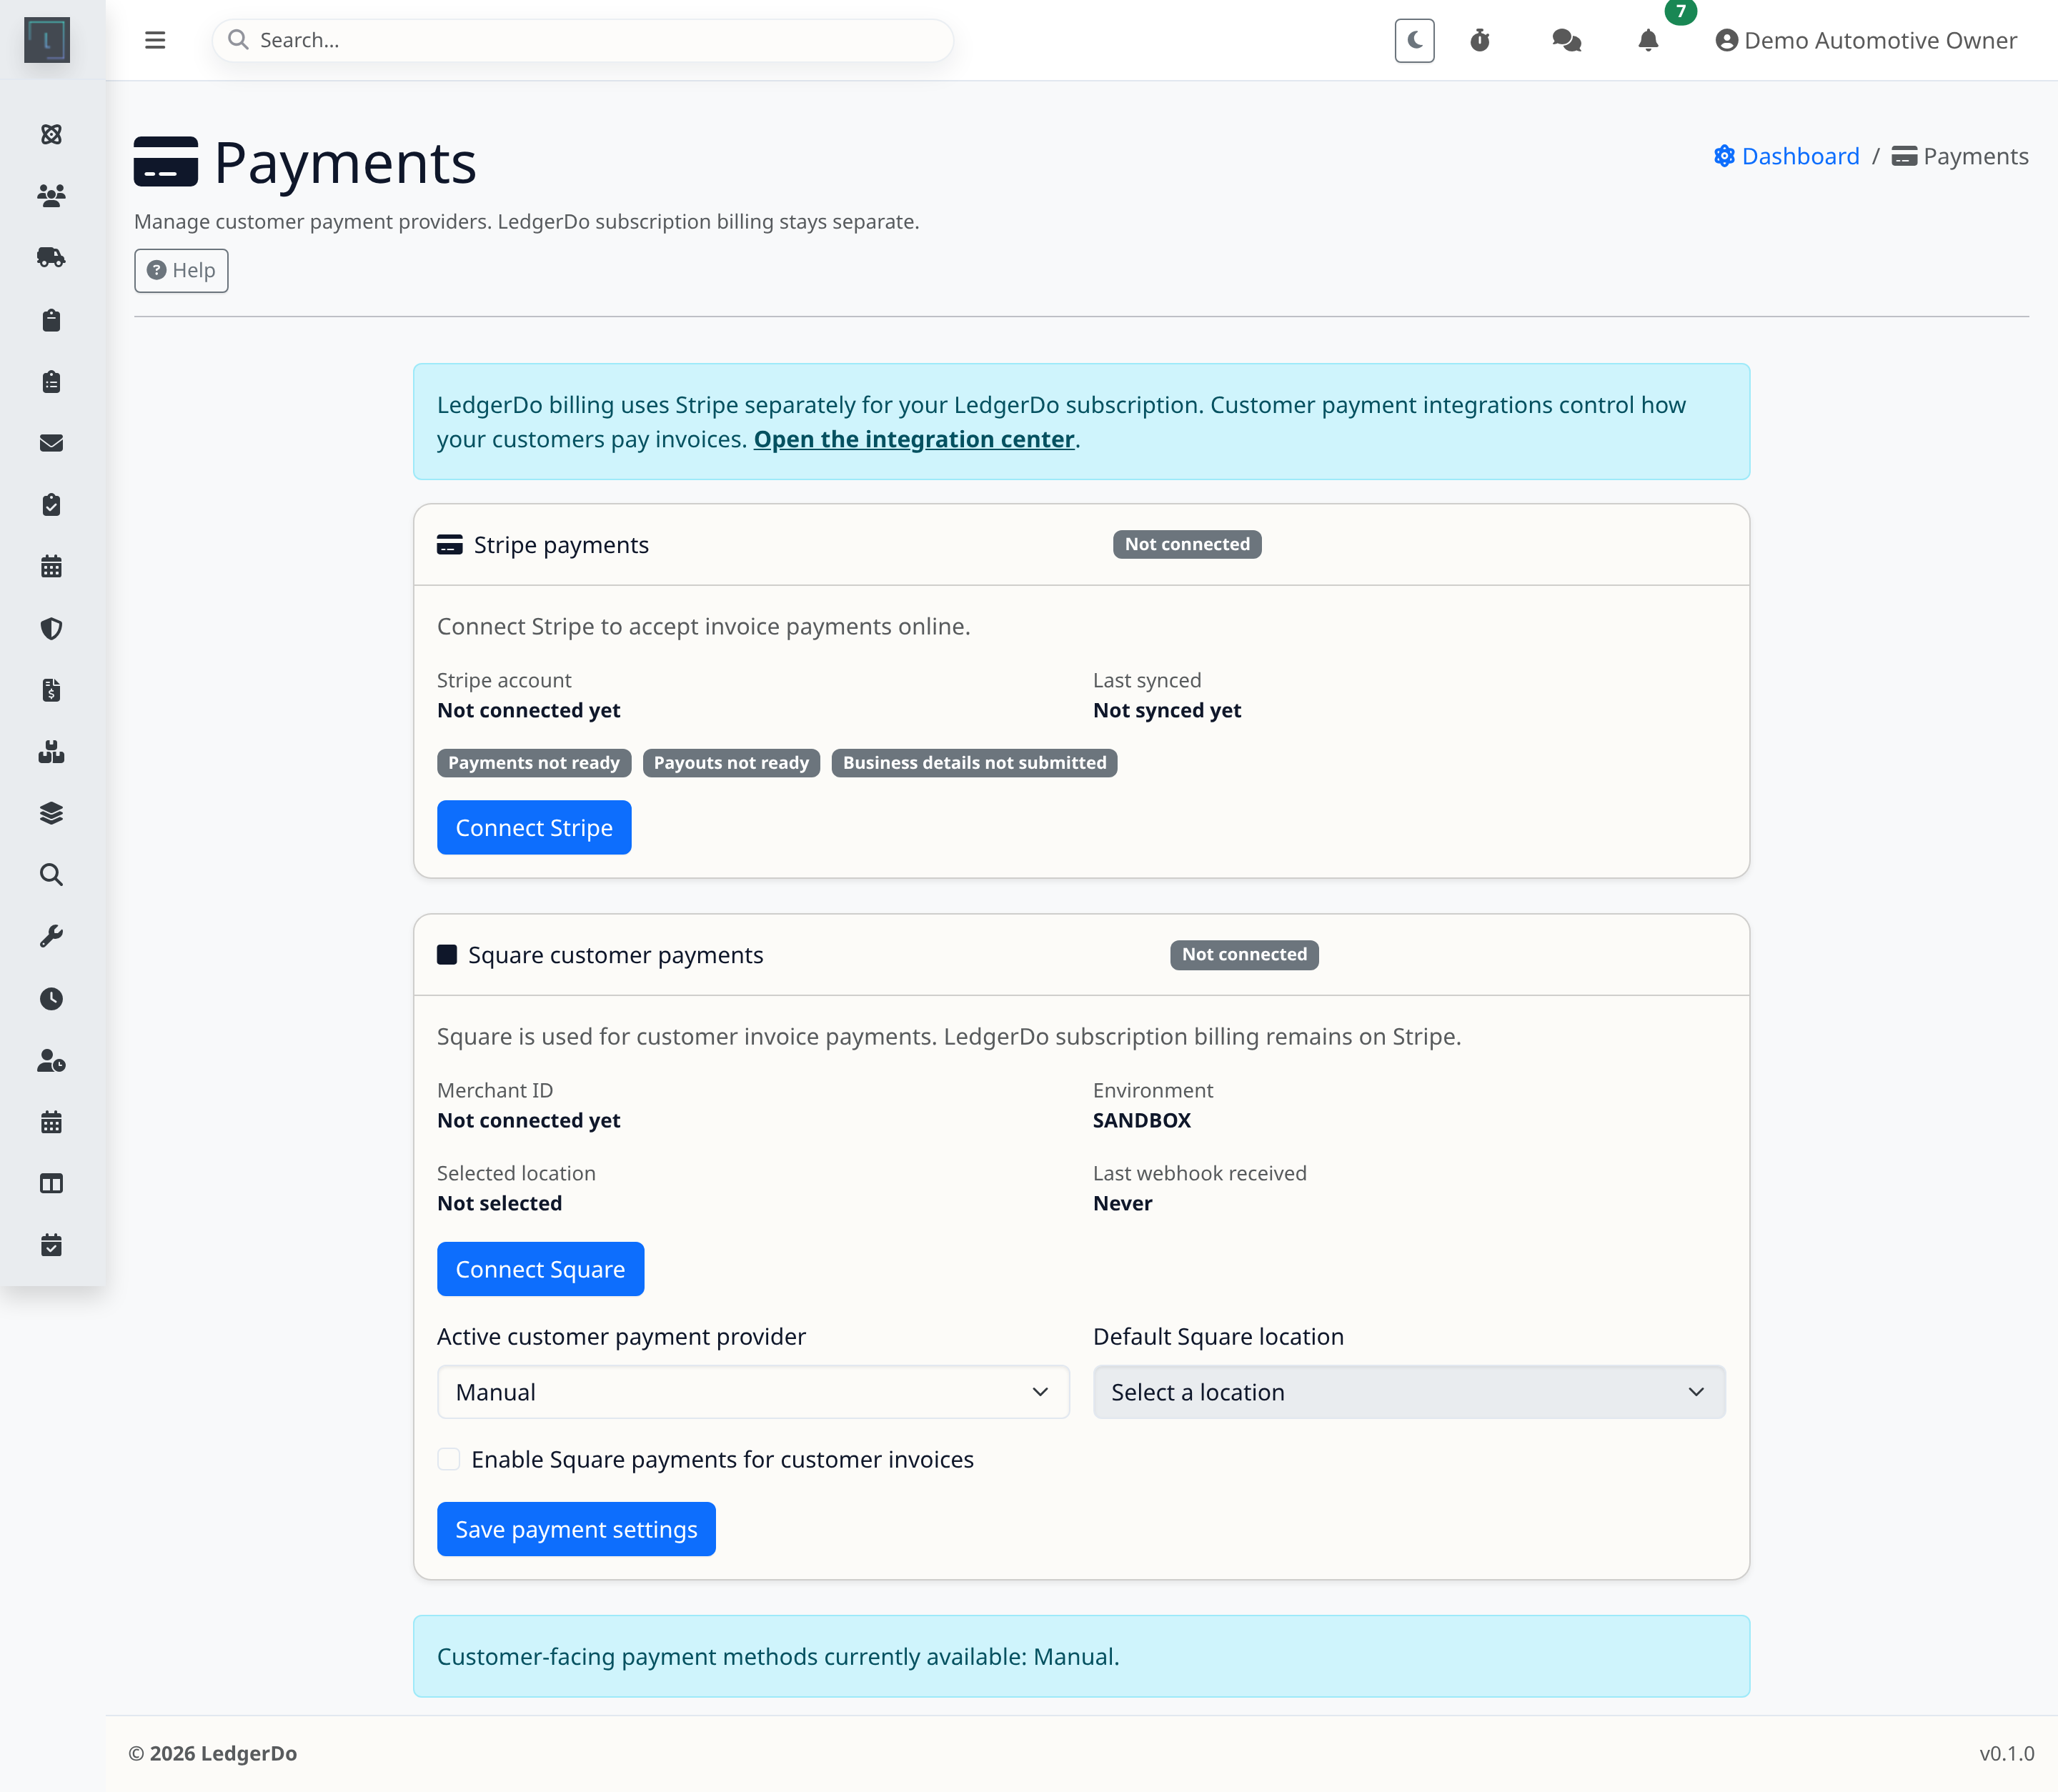Click the layers stack sidebar icon
Image resolution: width=2058 pixels, height=1792 pixels.
point(51,813)
